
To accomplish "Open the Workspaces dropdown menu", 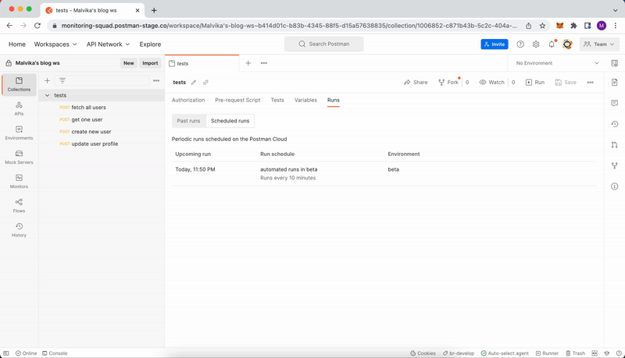I will click(x=55, y=44).
